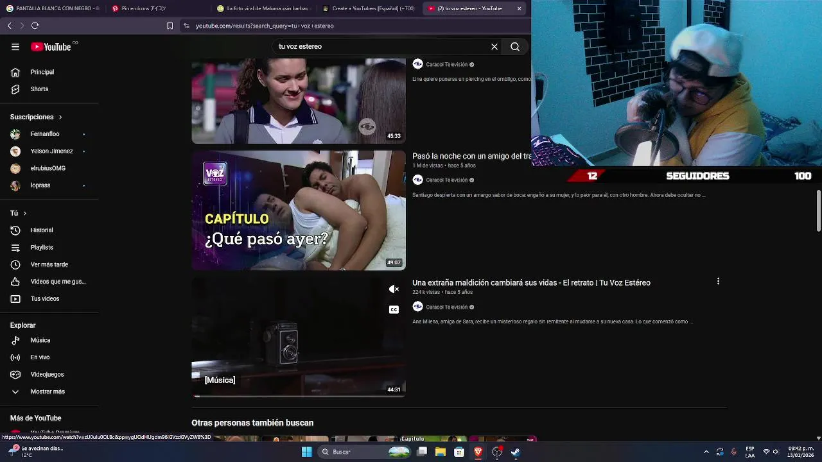Toggle microphone icon in system tray
Viewport: 822px width, 462px height.
tap(733, 452)
